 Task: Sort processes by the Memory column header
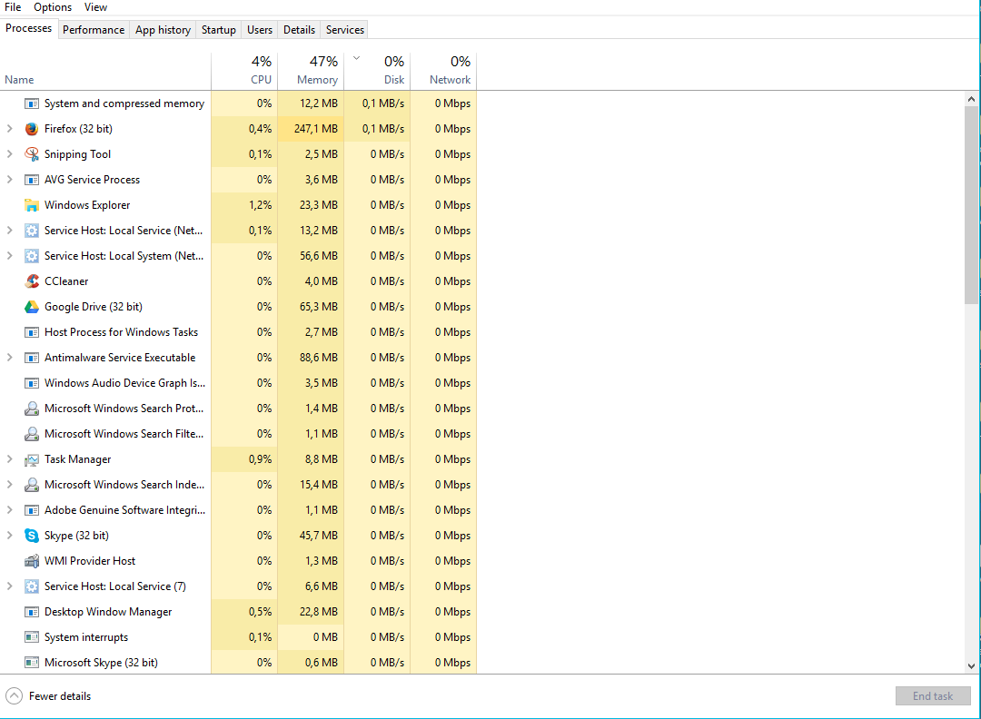[311, 71]
